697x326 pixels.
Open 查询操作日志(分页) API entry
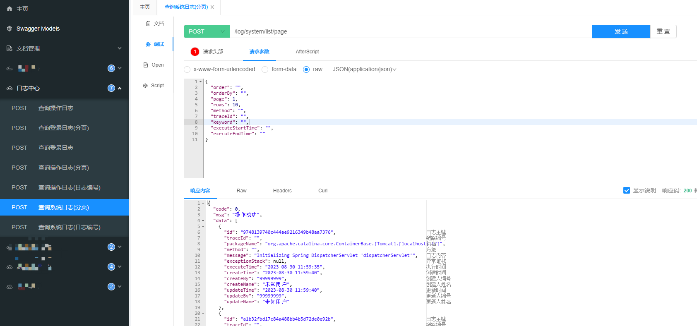pyautogui.click(x=65, y=168)
